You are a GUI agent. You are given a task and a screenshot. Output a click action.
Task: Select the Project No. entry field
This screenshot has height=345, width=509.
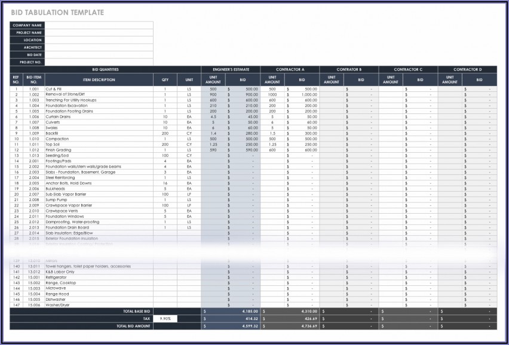tap(99, 61)
